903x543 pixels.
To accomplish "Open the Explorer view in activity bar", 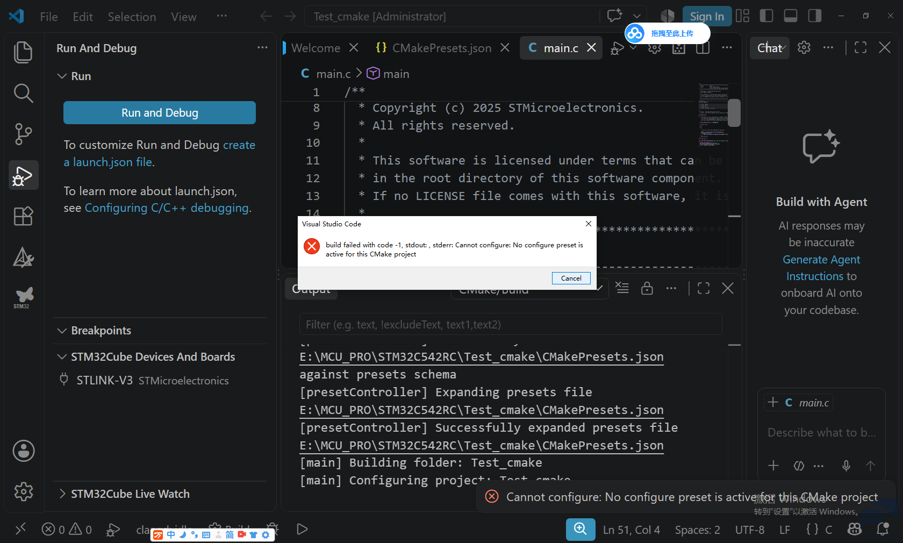I will click(x=23, y=52).
